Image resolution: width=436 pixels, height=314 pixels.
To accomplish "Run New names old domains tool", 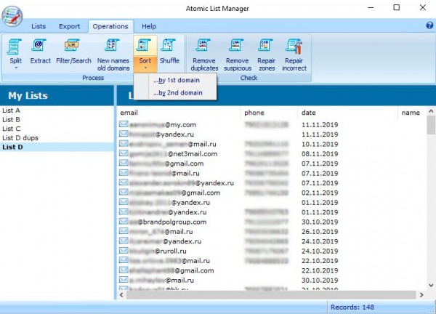I will pos(113,55).
